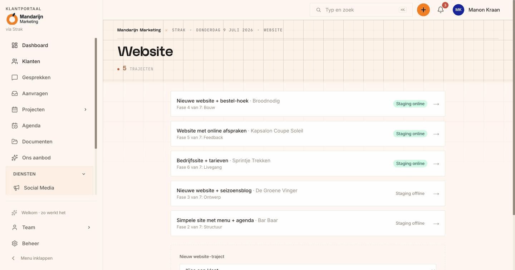Expand the Team submenu chevron

click(x=89, y=228)
